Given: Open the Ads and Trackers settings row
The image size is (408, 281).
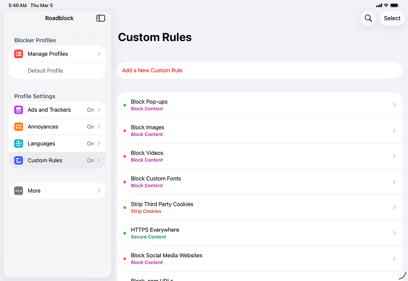Looking at the screenshot, I should 57,110.
